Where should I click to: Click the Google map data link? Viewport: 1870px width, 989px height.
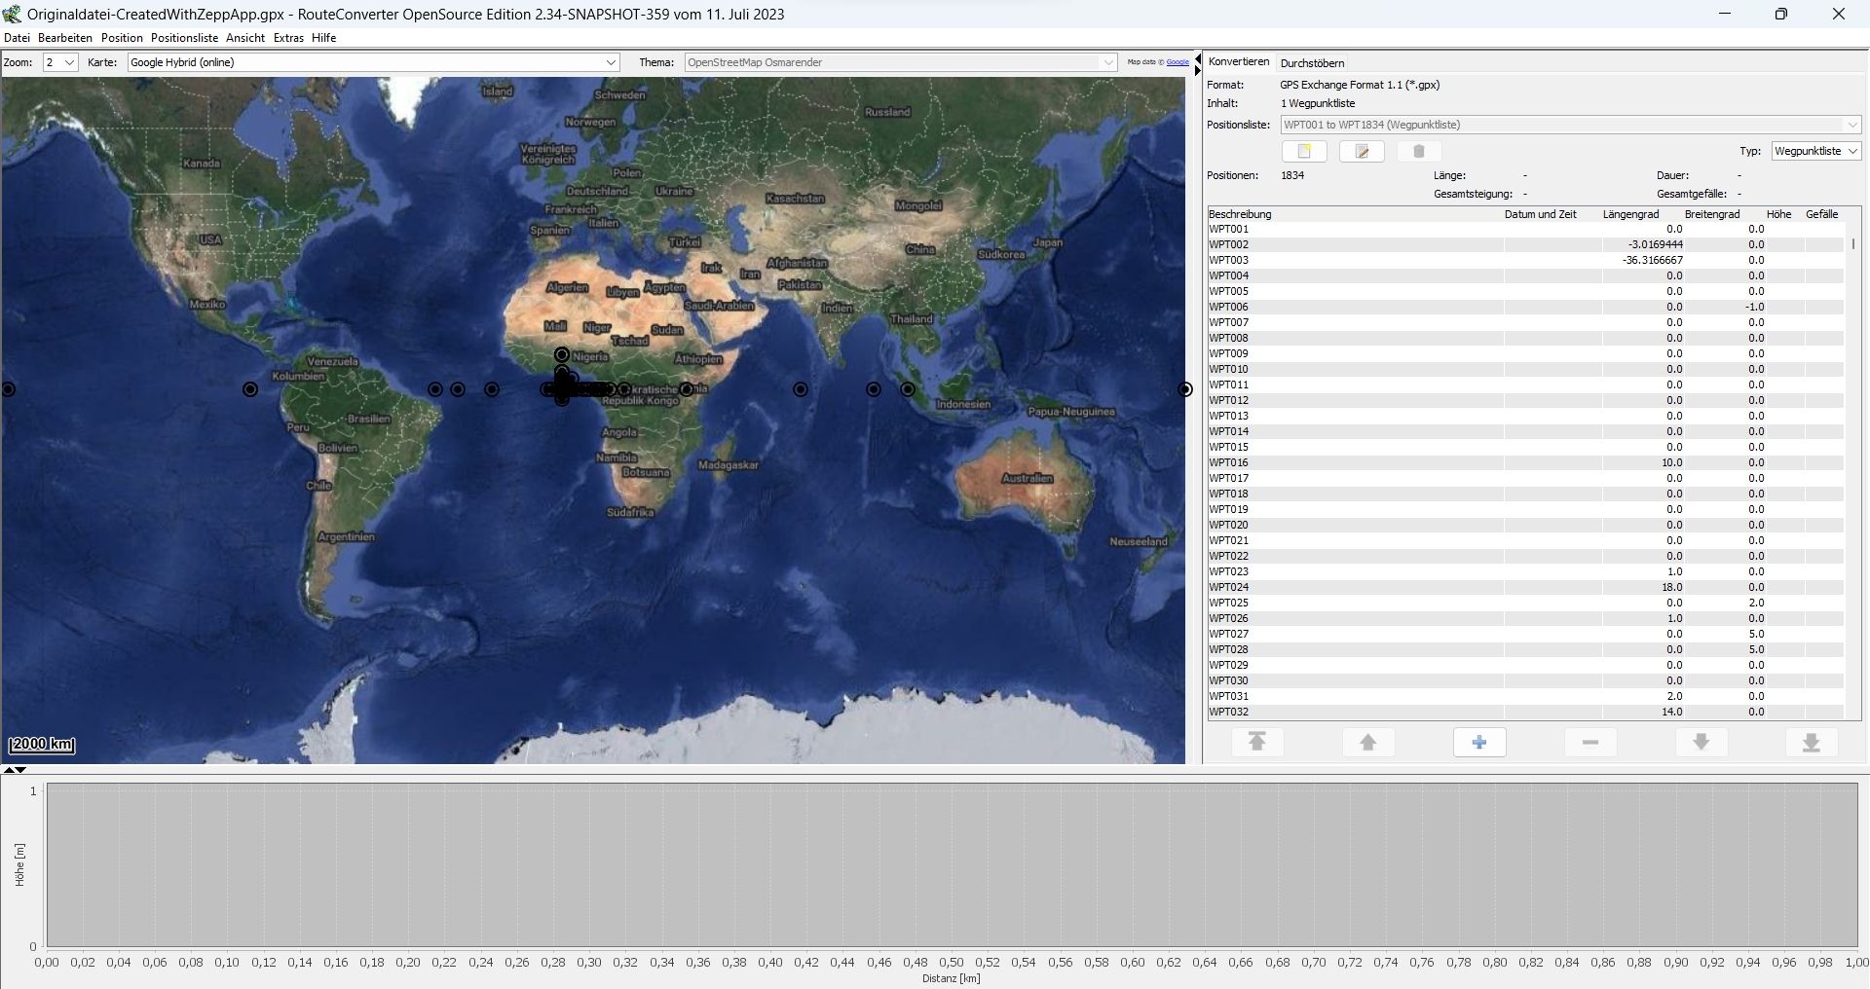[x=1177, y=62]
